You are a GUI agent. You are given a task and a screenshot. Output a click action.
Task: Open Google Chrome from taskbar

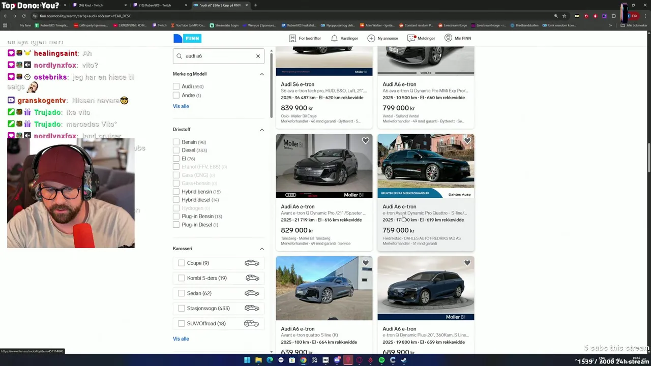(x=303, y=360)
